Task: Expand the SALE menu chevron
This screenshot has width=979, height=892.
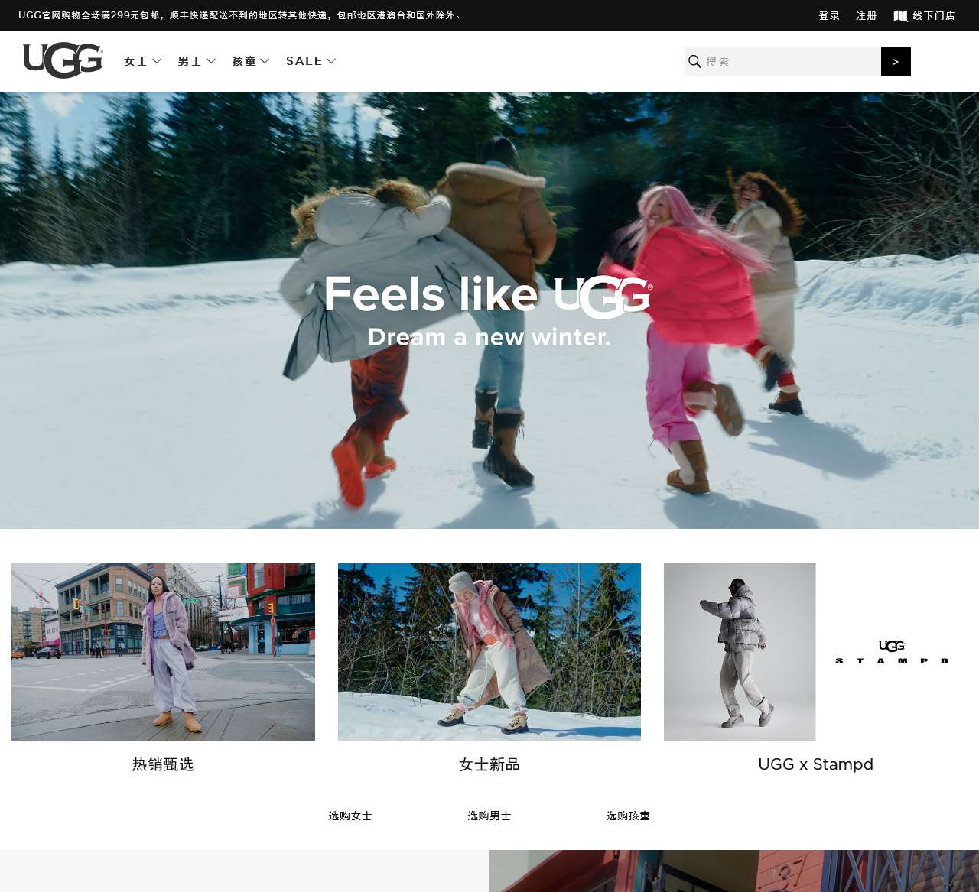Action: pyautogui.click(x=331, y=61)
